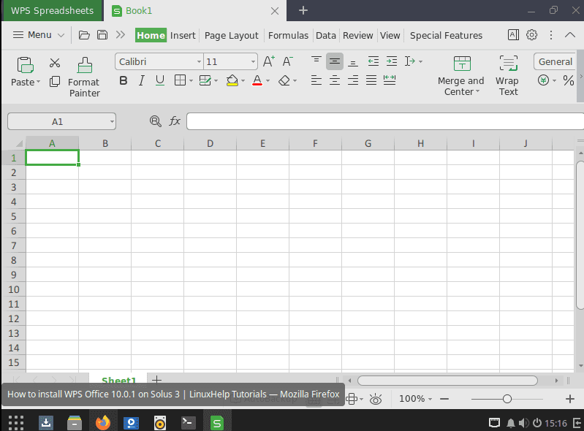Image resolution: width=584 pixels, height=431 pixels.
Task: Expand the font color dropdown arrow
Action: [268, 81]
